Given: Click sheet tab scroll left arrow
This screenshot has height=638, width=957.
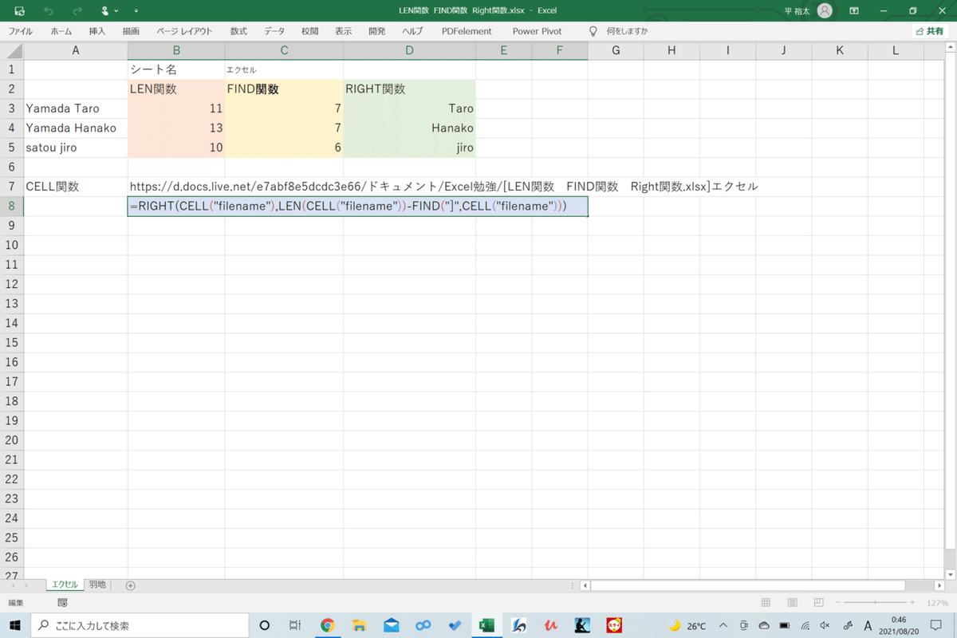Looking at the screenshot, I should click(x=14, y=585).
